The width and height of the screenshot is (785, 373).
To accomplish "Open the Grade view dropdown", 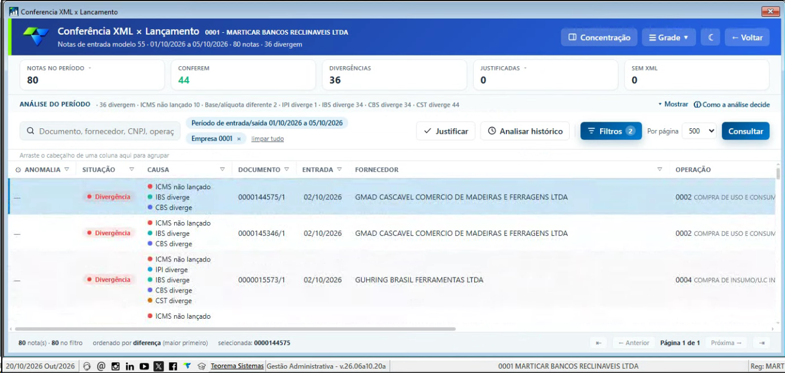I will 669,37.
